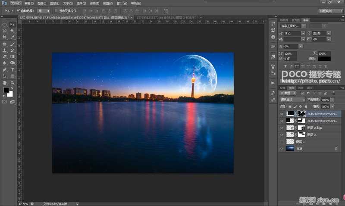345x206 pixels.
Task: Select the Clone Stamp tool
Action: click(x=5, y=50)
